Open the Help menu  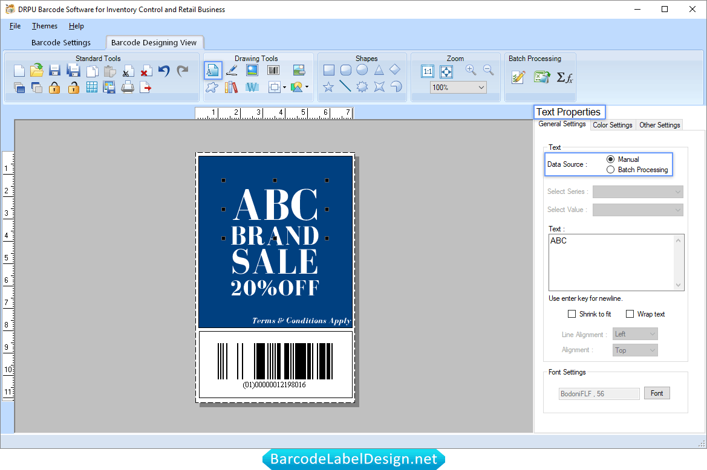coord(76,26)
